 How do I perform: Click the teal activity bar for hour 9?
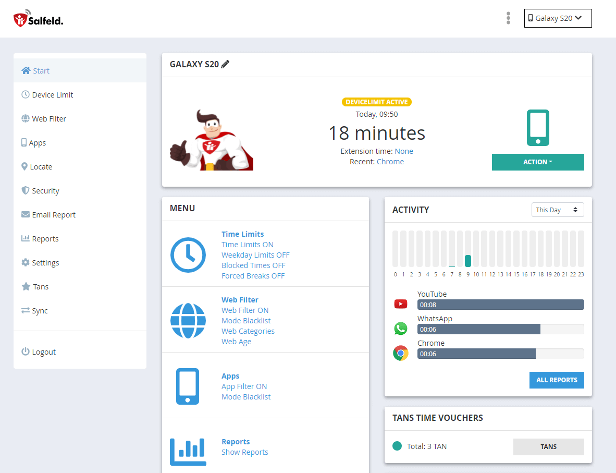468,261
